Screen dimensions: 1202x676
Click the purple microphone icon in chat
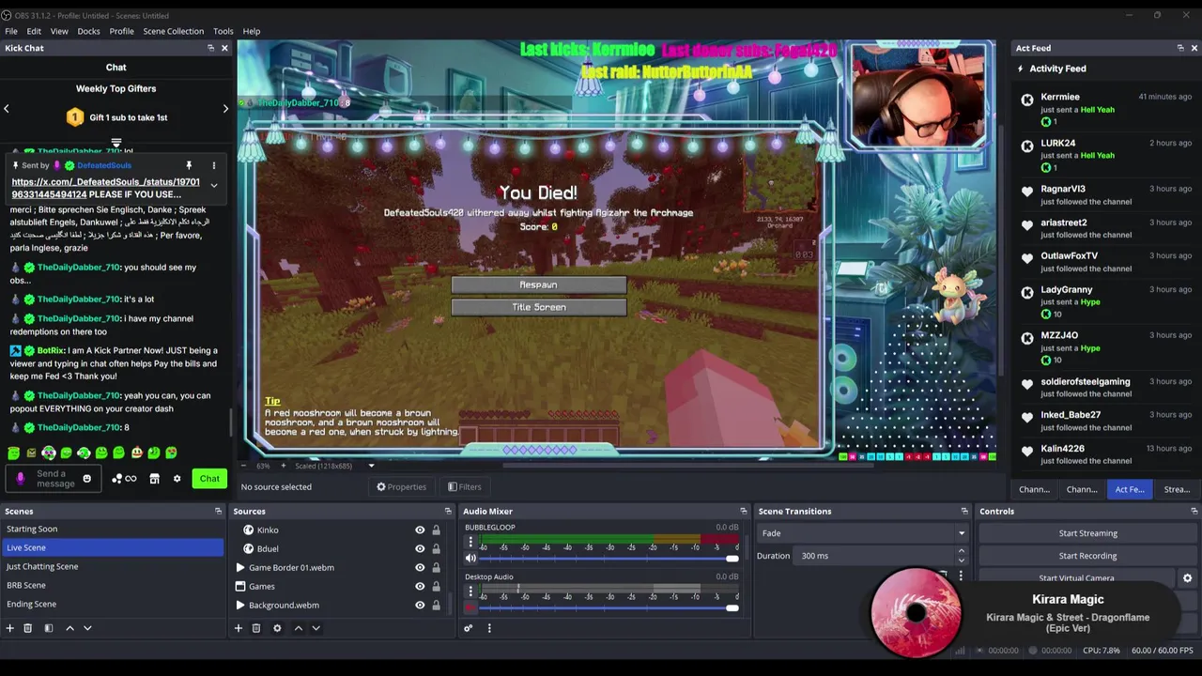click(21, 479)
